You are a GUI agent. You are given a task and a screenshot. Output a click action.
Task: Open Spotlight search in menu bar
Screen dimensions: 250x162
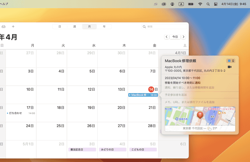tap(208, 4)
